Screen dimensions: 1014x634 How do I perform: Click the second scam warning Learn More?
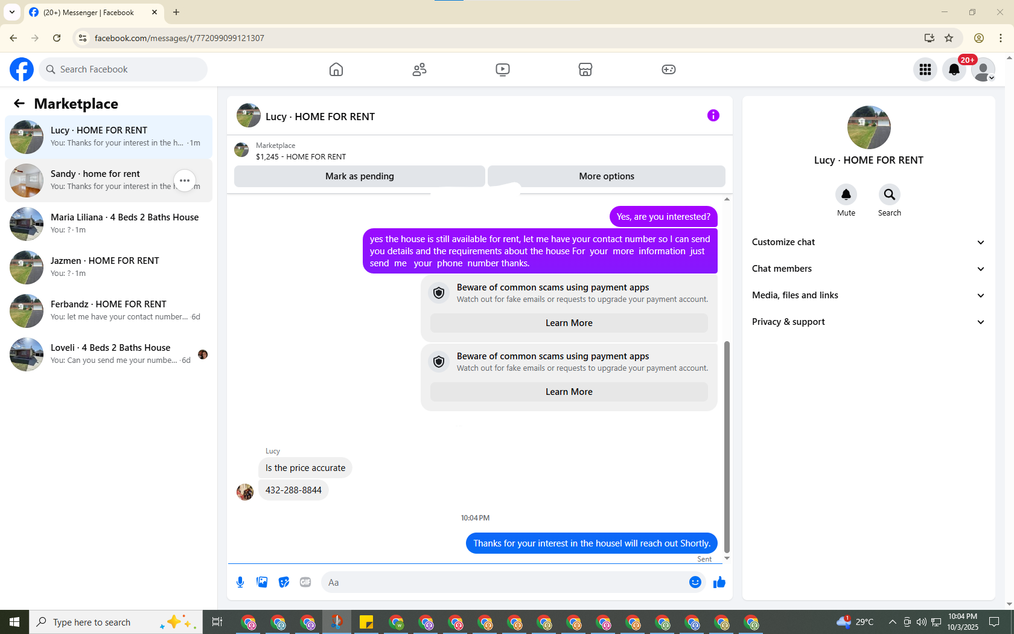569,392
